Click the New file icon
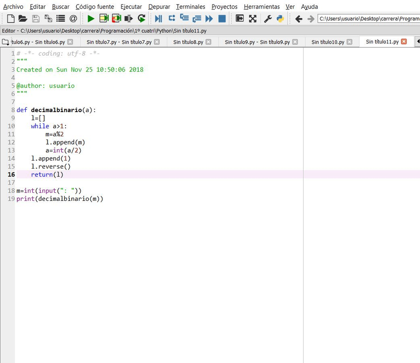Screen dimensions: 420x363 click(x=10, y=19)
